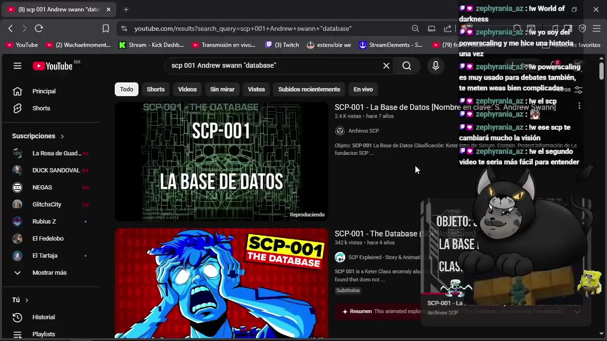Close the scp 001 Andrew swann tab
The width and height of the screenshot is (607, 341).
click(108, 9)
